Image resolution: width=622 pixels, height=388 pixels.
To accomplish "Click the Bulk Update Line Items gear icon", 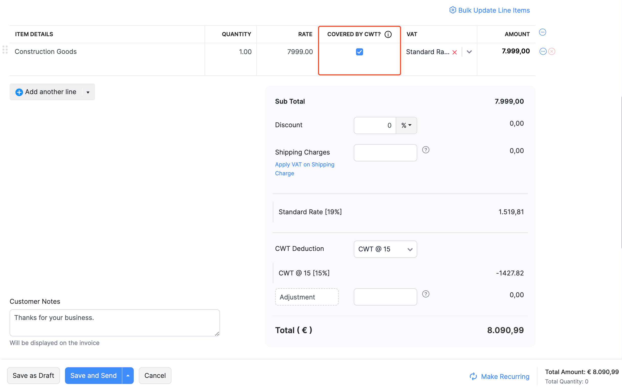I will [x=452, y=10].
